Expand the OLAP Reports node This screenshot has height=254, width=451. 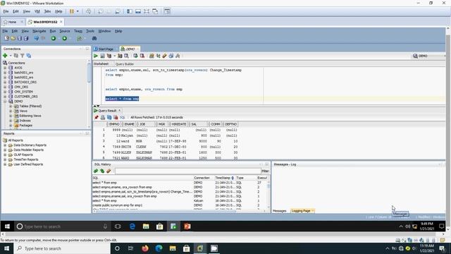click(5, 155)
